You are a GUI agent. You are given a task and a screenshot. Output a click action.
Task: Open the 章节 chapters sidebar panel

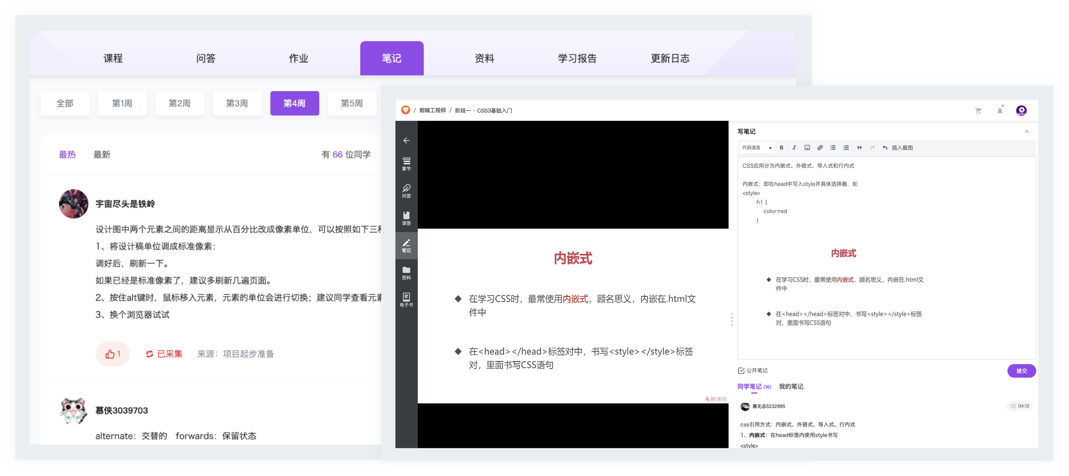coord(406,163)
